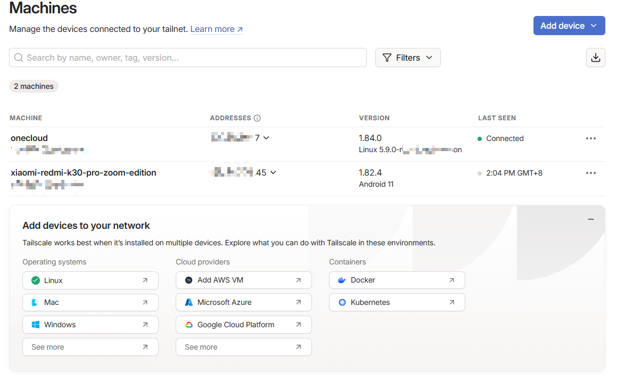
Task: Pick the Mac operating system option
Action: coord(90,302)
